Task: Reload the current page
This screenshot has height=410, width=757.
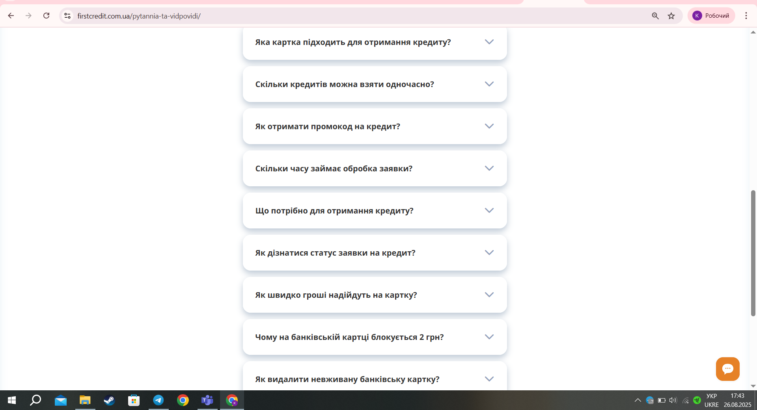Action: [x=46, y=16]
